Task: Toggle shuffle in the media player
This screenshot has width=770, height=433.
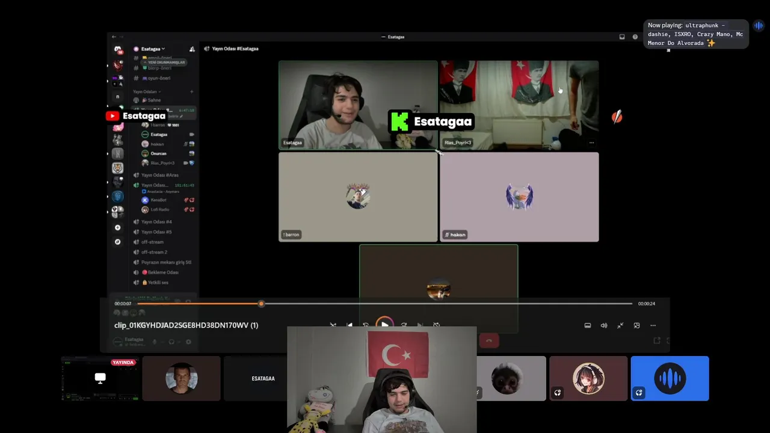Action: pyautogui.click(x=333, y=325)
